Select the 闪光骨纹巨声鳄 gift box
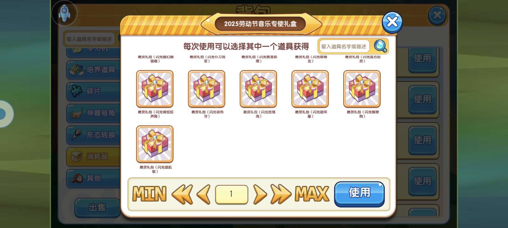The image size is (508, 228). (x=155, y=89)
